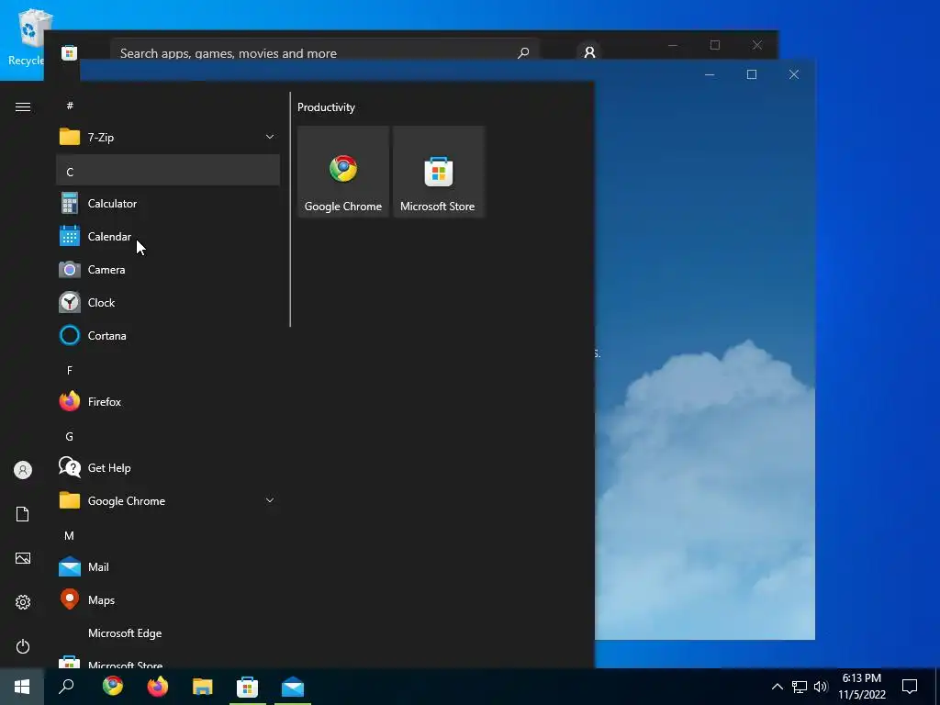Open the Get Help app

coord(168,467)
